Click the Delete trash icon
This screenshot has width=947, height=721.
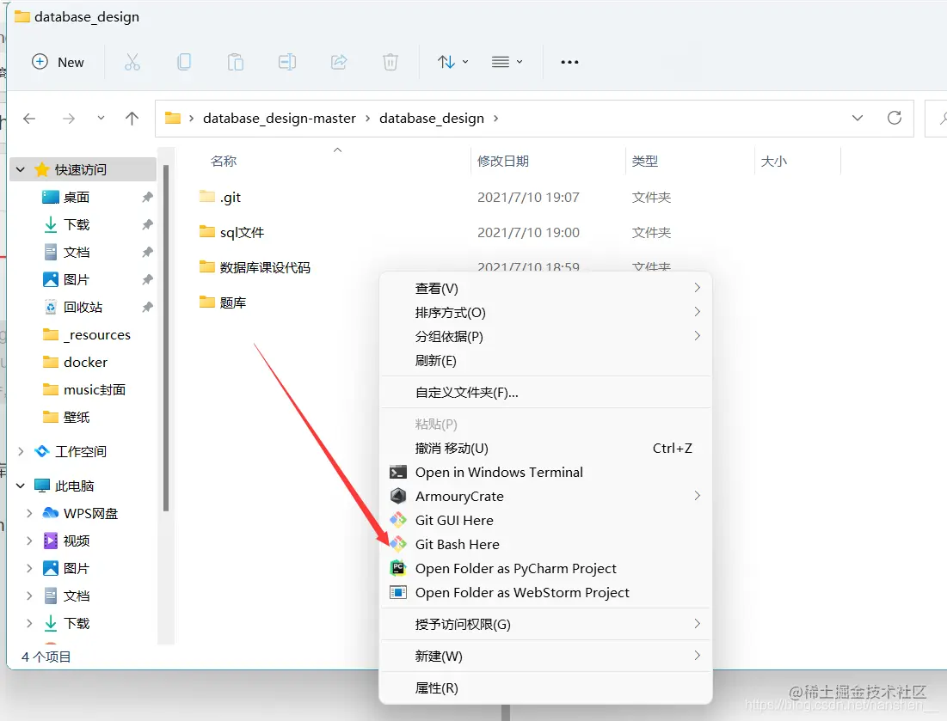(x=390, y=62)
